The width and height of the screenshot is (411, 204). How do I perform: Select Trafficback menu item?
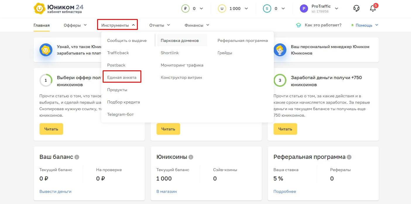pos(118,53)
